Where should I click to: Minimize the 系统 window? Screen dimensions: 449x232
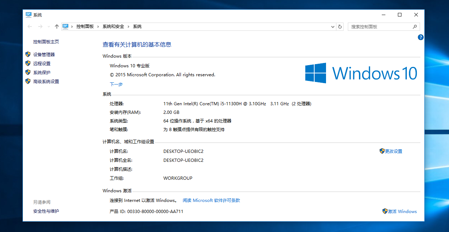383,15
